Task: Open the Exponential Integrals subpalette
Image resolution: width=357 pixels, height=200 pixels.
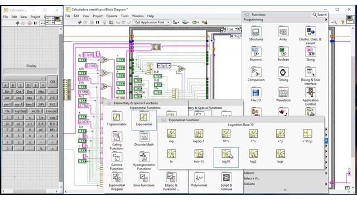Action: (117, 182)
